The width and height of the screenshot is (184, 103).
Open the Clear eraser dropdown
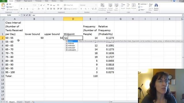[x=141, y=10]
